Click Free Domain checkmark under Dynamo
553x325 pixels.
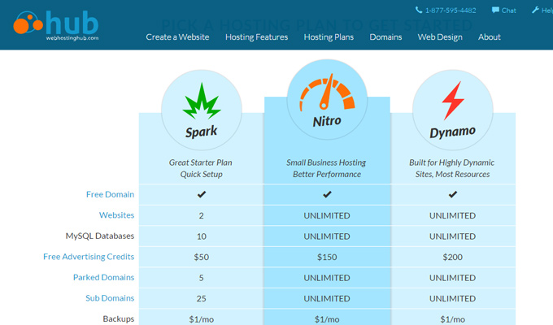452,194
